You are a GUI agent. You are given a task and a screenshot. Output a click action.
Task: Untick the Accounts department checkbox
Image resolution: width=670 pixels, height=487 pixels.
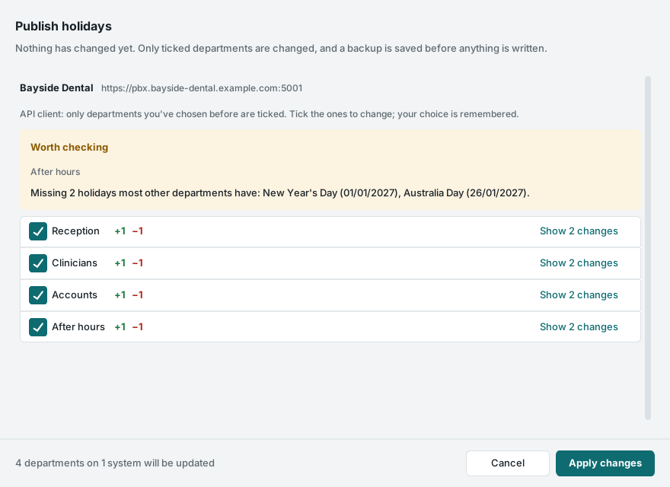pos(38,295)
